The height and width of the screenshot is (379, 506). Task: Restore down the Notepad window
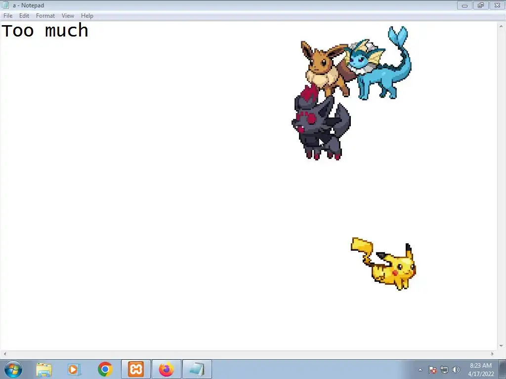click(481, 5)
